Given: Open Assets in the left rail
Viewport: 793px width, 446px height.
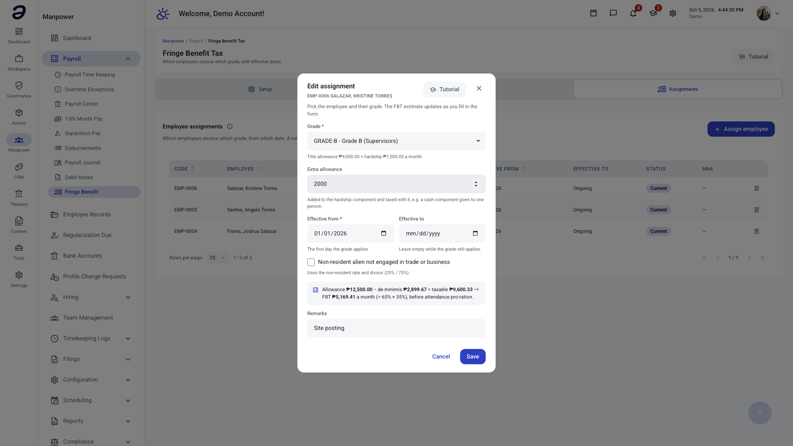Looking at the screenshot, I should click(19, 117).
